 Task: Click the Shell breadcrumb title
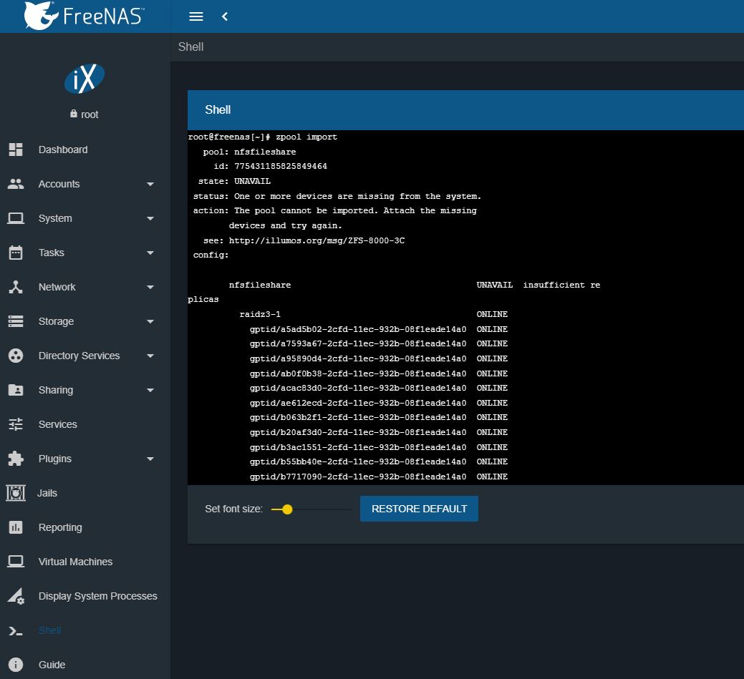coord(190,47)
